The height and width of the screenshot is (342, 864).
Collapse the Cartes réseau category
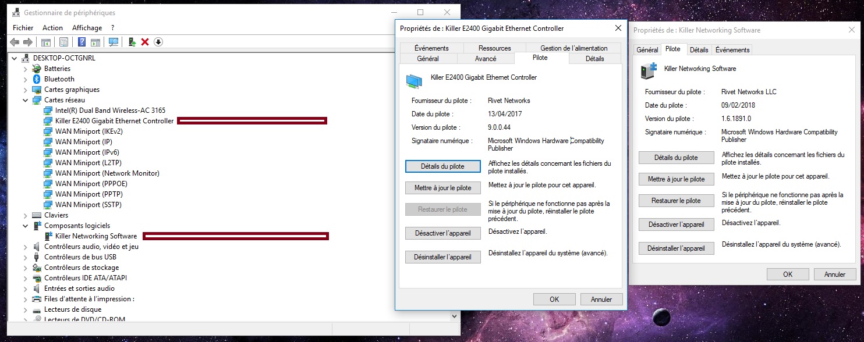coord(25,100)
